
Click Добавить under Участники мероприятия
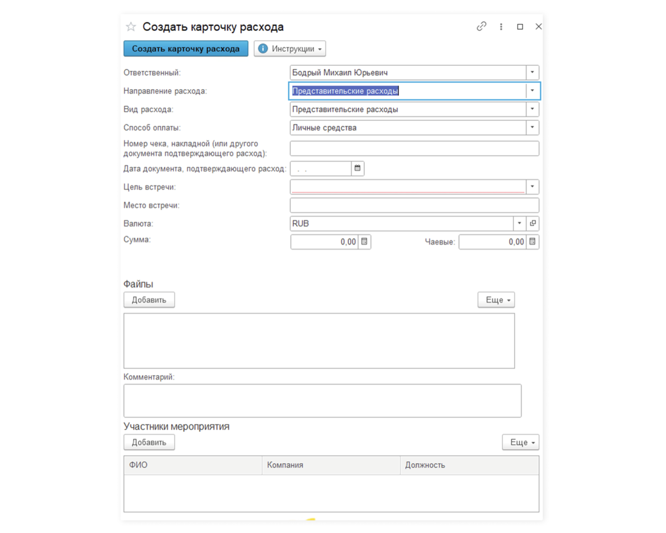149,442
